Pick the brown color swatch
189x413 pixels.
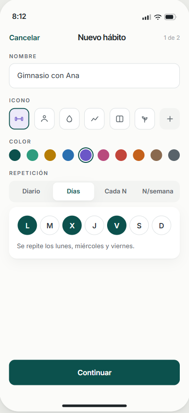pyautogui.click(x=157, y=155)
